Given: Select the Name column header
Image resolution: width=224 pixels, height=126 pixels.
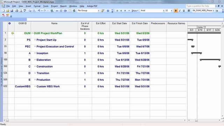Looking at the screenshot, I should tap(54, 26).
